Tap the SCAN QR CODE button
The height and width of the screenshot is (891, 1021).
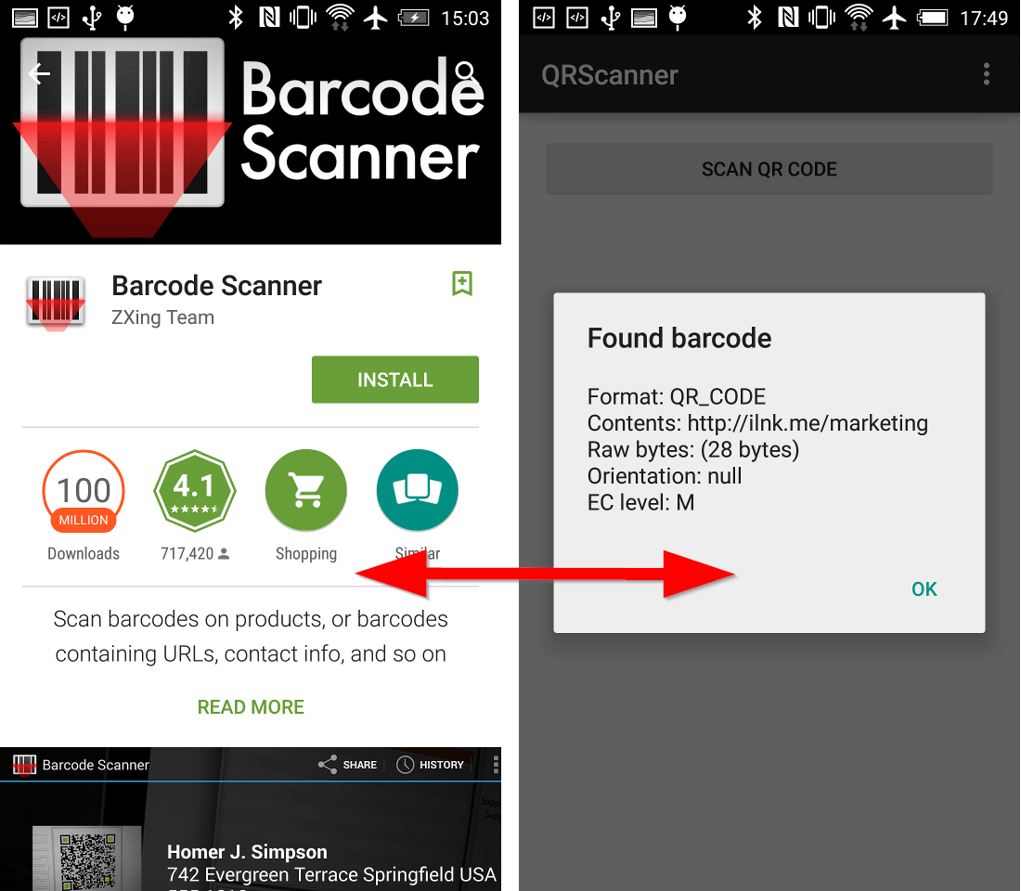click(769, 169)
